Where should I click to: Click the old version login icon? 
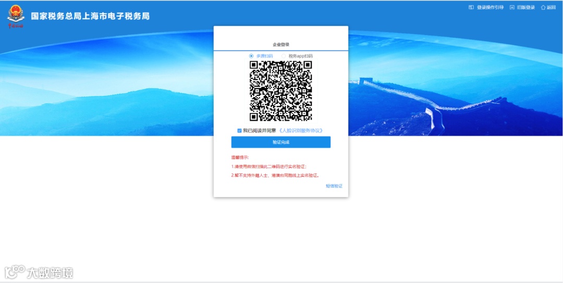pyautogui.click(x=512, y=7)
